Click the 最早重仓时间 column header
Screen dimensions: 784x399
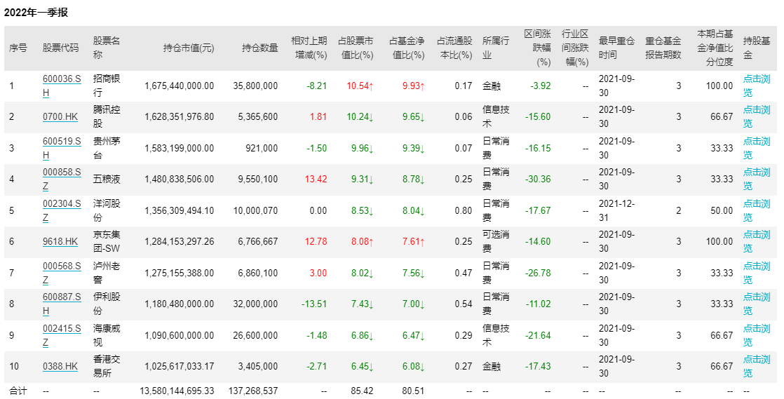click(x=616, y=48)
